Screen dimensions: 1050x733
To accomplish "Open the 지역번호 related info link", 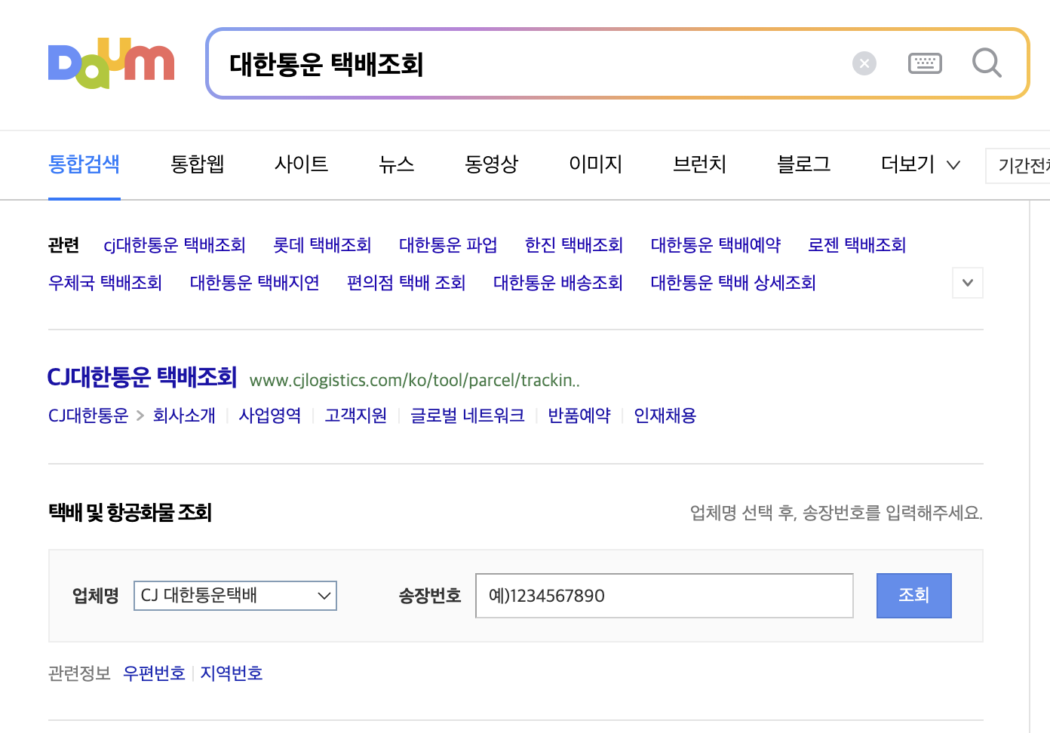I will click(232, 673).
